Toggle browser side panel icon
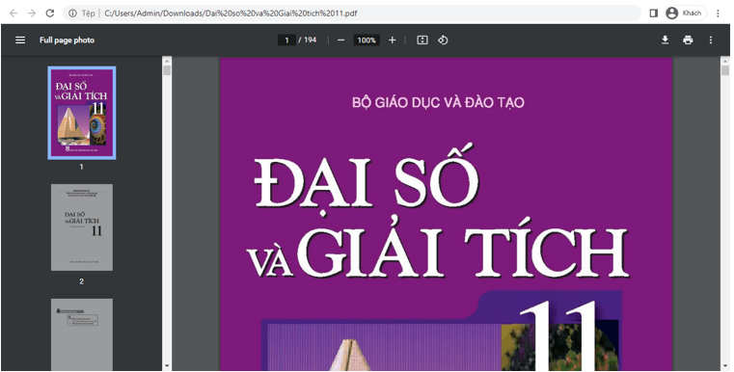The image size is (734, 372). [654, 13]
